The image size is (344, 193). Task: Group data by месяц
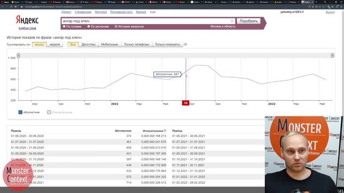click(39, 44)
